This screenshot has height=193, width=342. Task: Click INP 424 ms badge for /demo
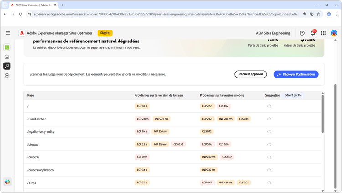click(226, 183)
